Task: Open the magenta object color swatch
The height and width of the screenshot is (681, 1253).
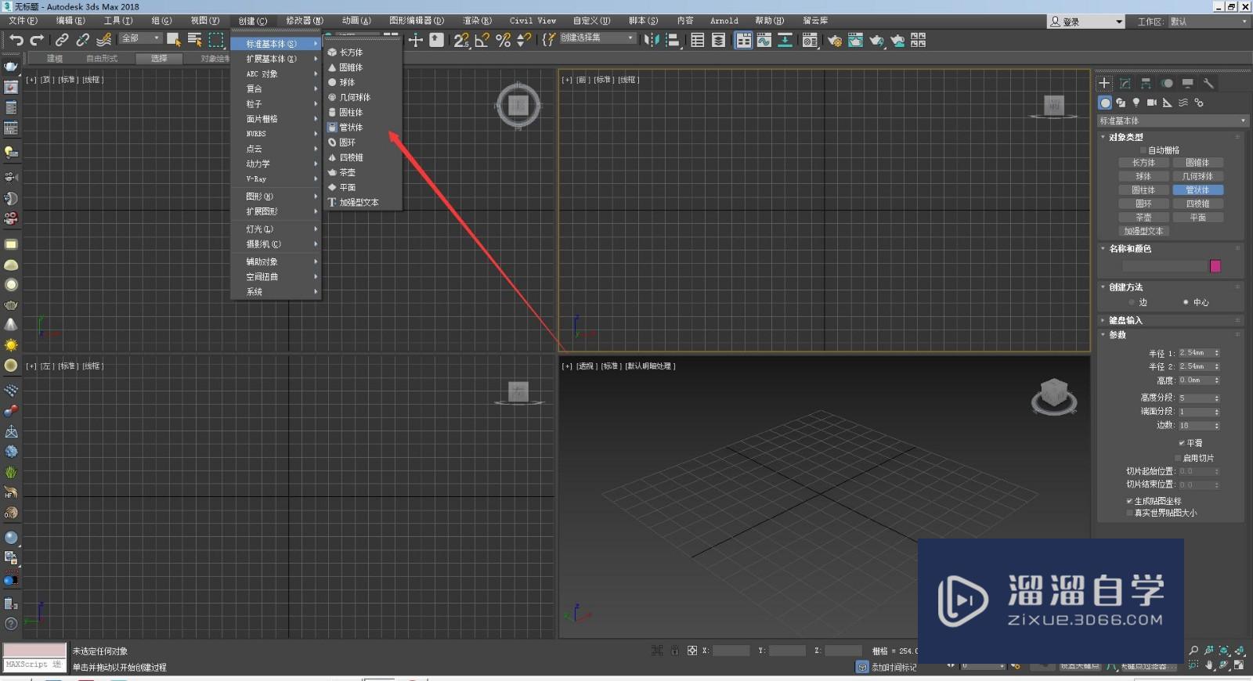Action: [x=1215, y=266]
